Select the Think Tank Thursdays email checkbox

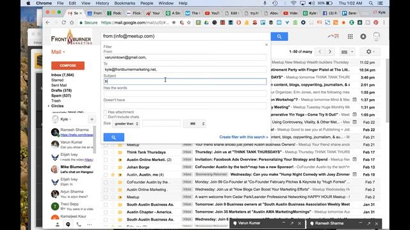pos(106,152)
